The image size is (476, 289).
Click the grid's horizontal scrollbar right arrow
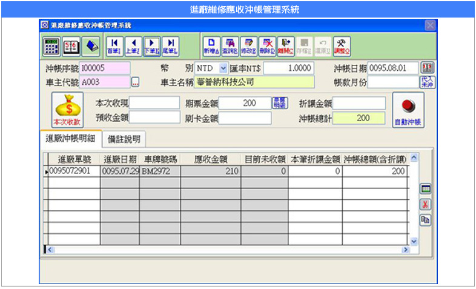(x=405, y=250)
